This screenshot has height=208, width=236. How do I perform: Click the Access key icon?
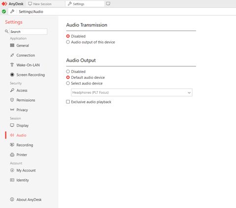[12, 90]
